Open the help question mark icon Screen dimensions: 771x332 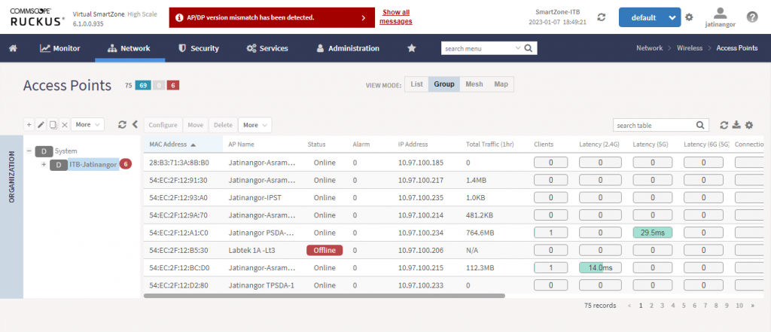click(751, 17)
